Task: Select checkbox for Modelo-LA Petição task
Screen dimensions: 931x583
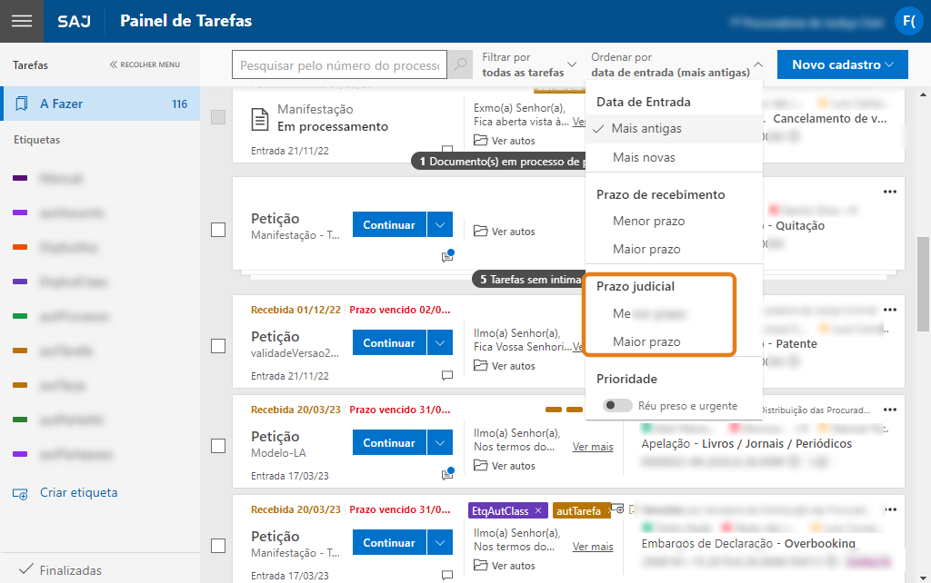Action: pos(218,446)
